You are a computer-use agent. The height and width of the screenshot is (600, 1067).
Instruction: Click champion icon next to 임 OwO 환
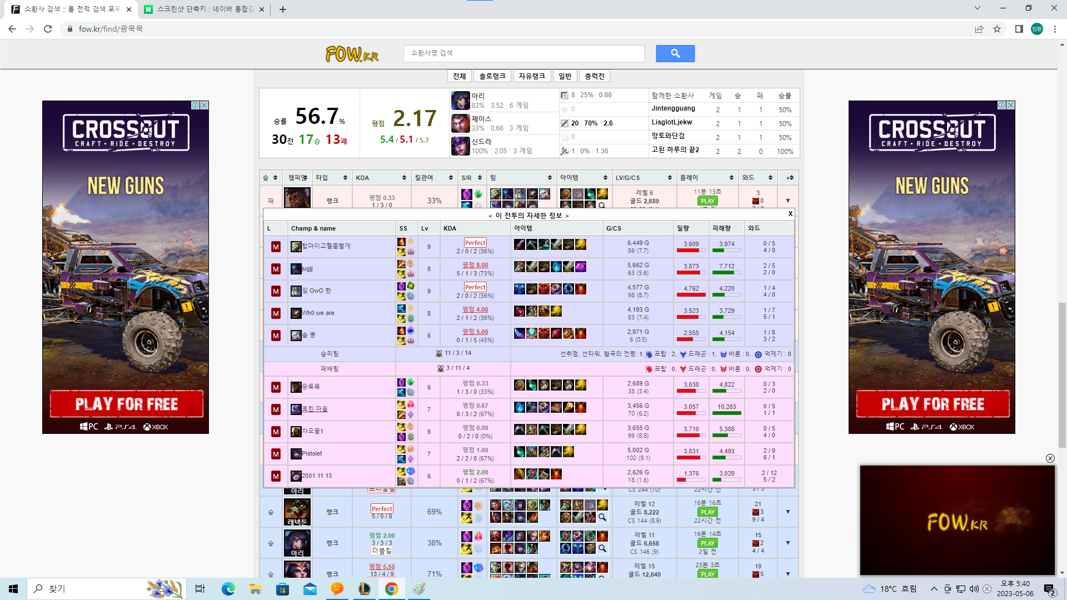pyautogui.click(x=296, y=291)
